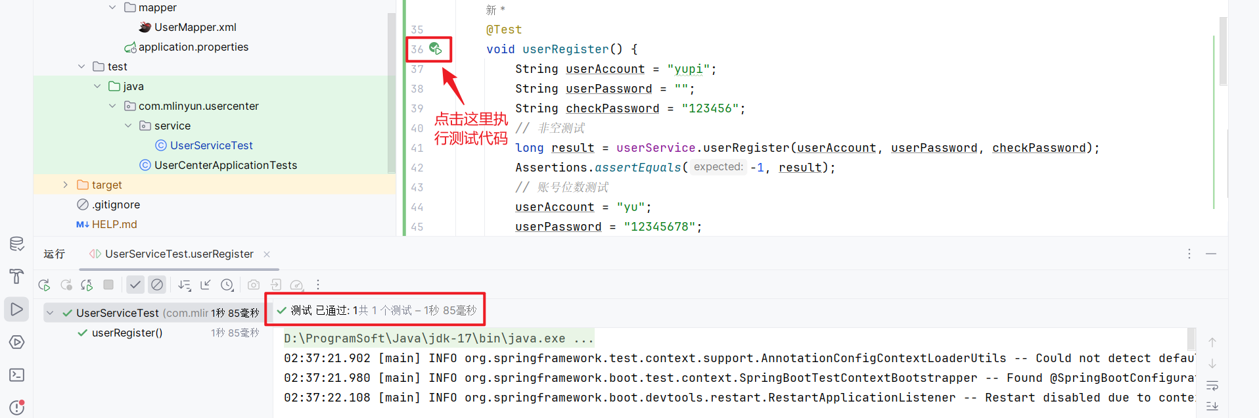Open the test history clock icon
Viewport: 1259px width, 418px height.
pos(227,285)
